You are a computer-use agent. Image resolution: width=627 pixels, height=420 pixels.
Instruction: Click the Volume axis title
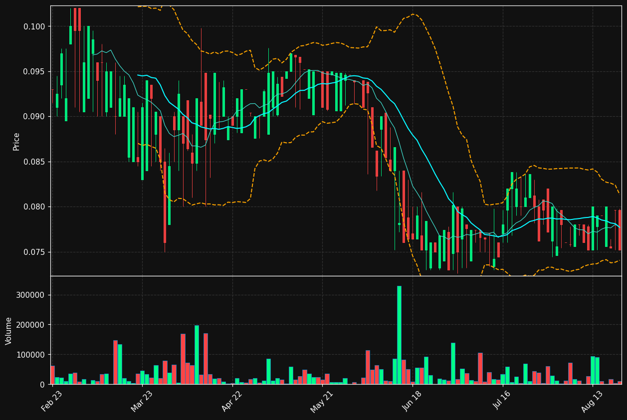tap(9, 330)
